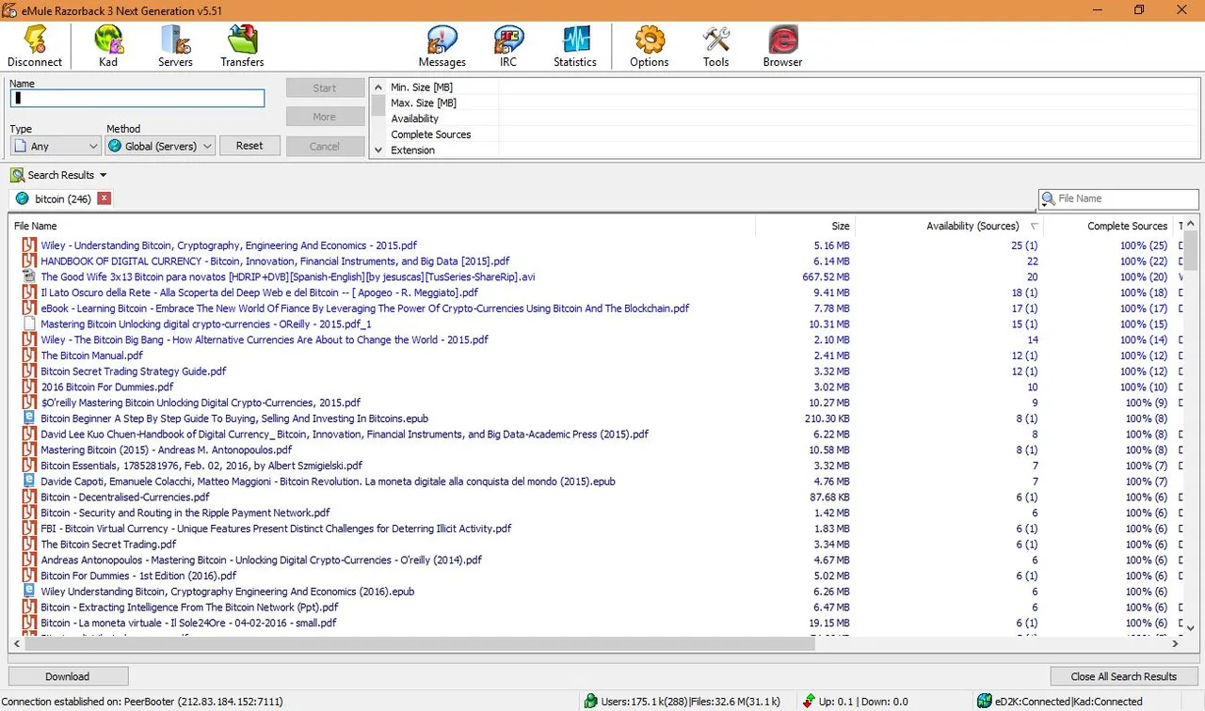
Task: Move search parameters list up with arrow
Action: [x=378, y=87]
